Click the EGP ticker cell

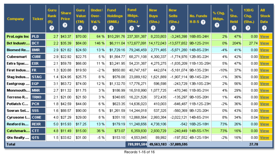click(38, 84)
